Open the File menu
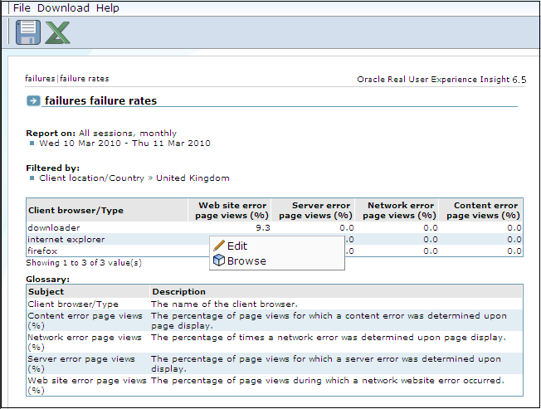 [22, 8]
